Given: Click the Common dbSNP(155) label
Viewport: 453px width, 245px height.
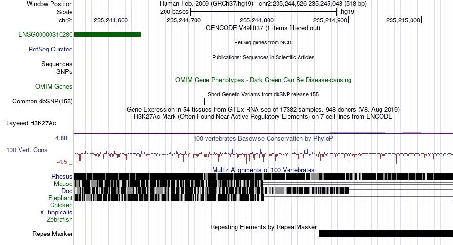Looking at the screenshot, I should coord(42,102).
